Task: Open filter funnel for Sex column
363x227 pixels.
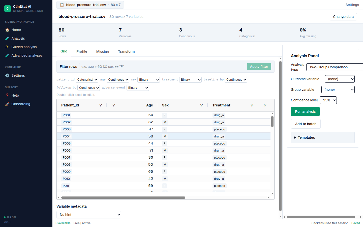Action: coord(201,105)
